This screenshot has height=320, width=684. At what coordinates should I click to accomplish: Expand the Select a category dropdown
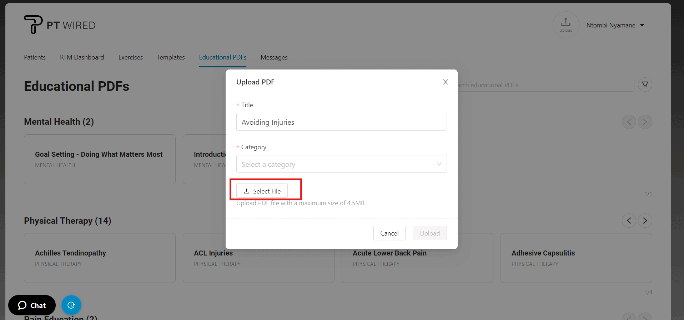coord(341,164)
